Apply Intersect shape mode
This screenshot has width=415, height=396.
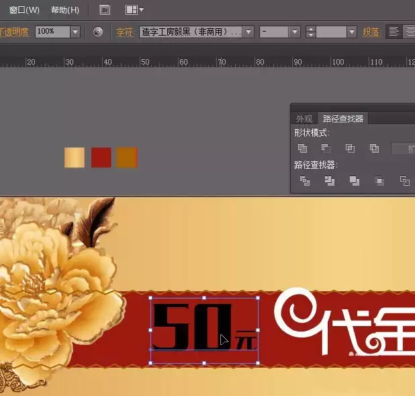(x=350, y=148)
